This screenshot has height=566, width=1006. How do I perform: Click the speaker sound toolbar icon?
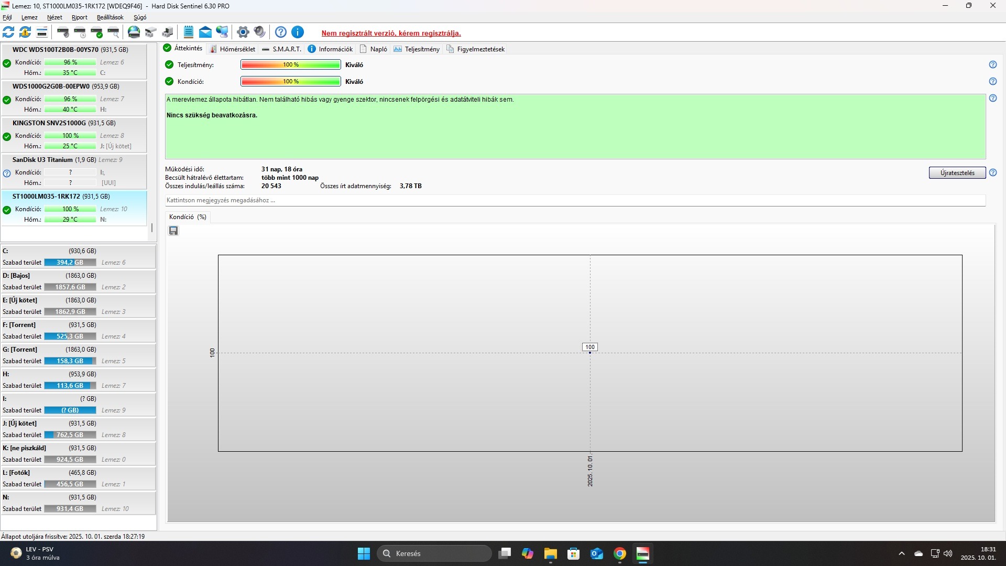coord(259,32)
